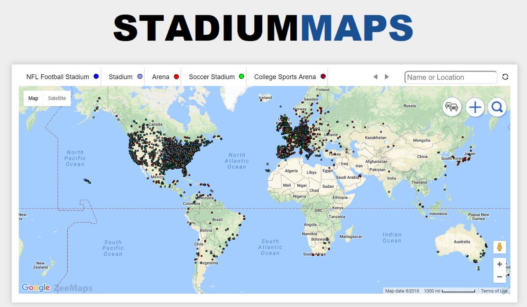This screenshot has width=527, height=307.
Task: Click the red Arena color dot
Action: (x=177, y=77)
